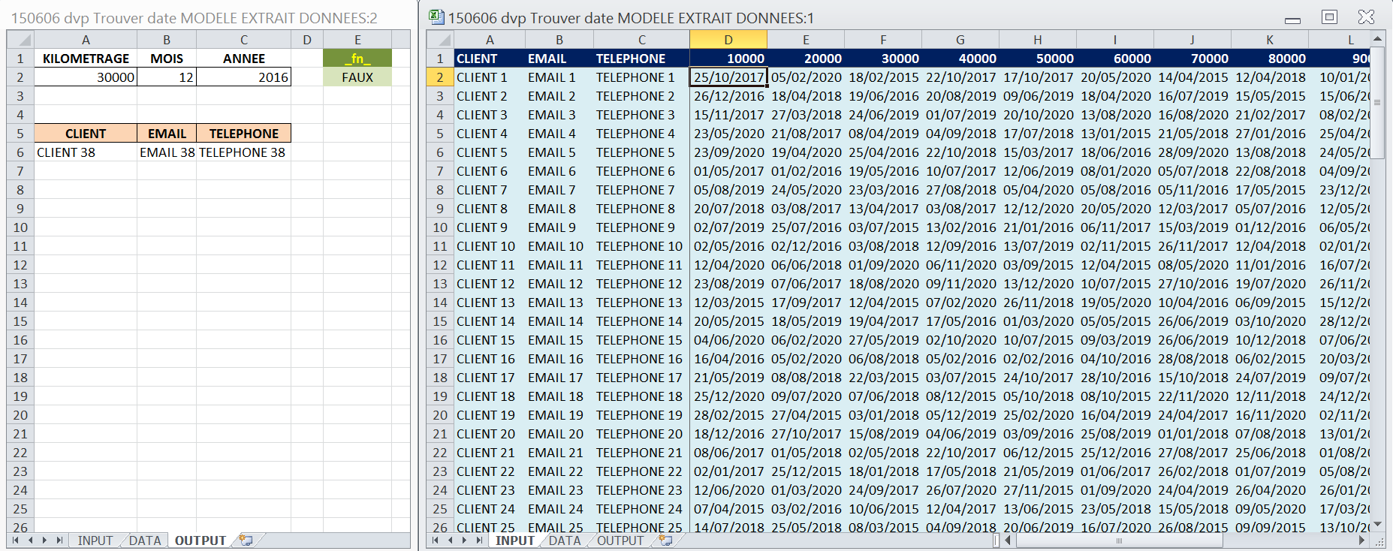Click the EMAIL 38 result cell

coord(167,152)
